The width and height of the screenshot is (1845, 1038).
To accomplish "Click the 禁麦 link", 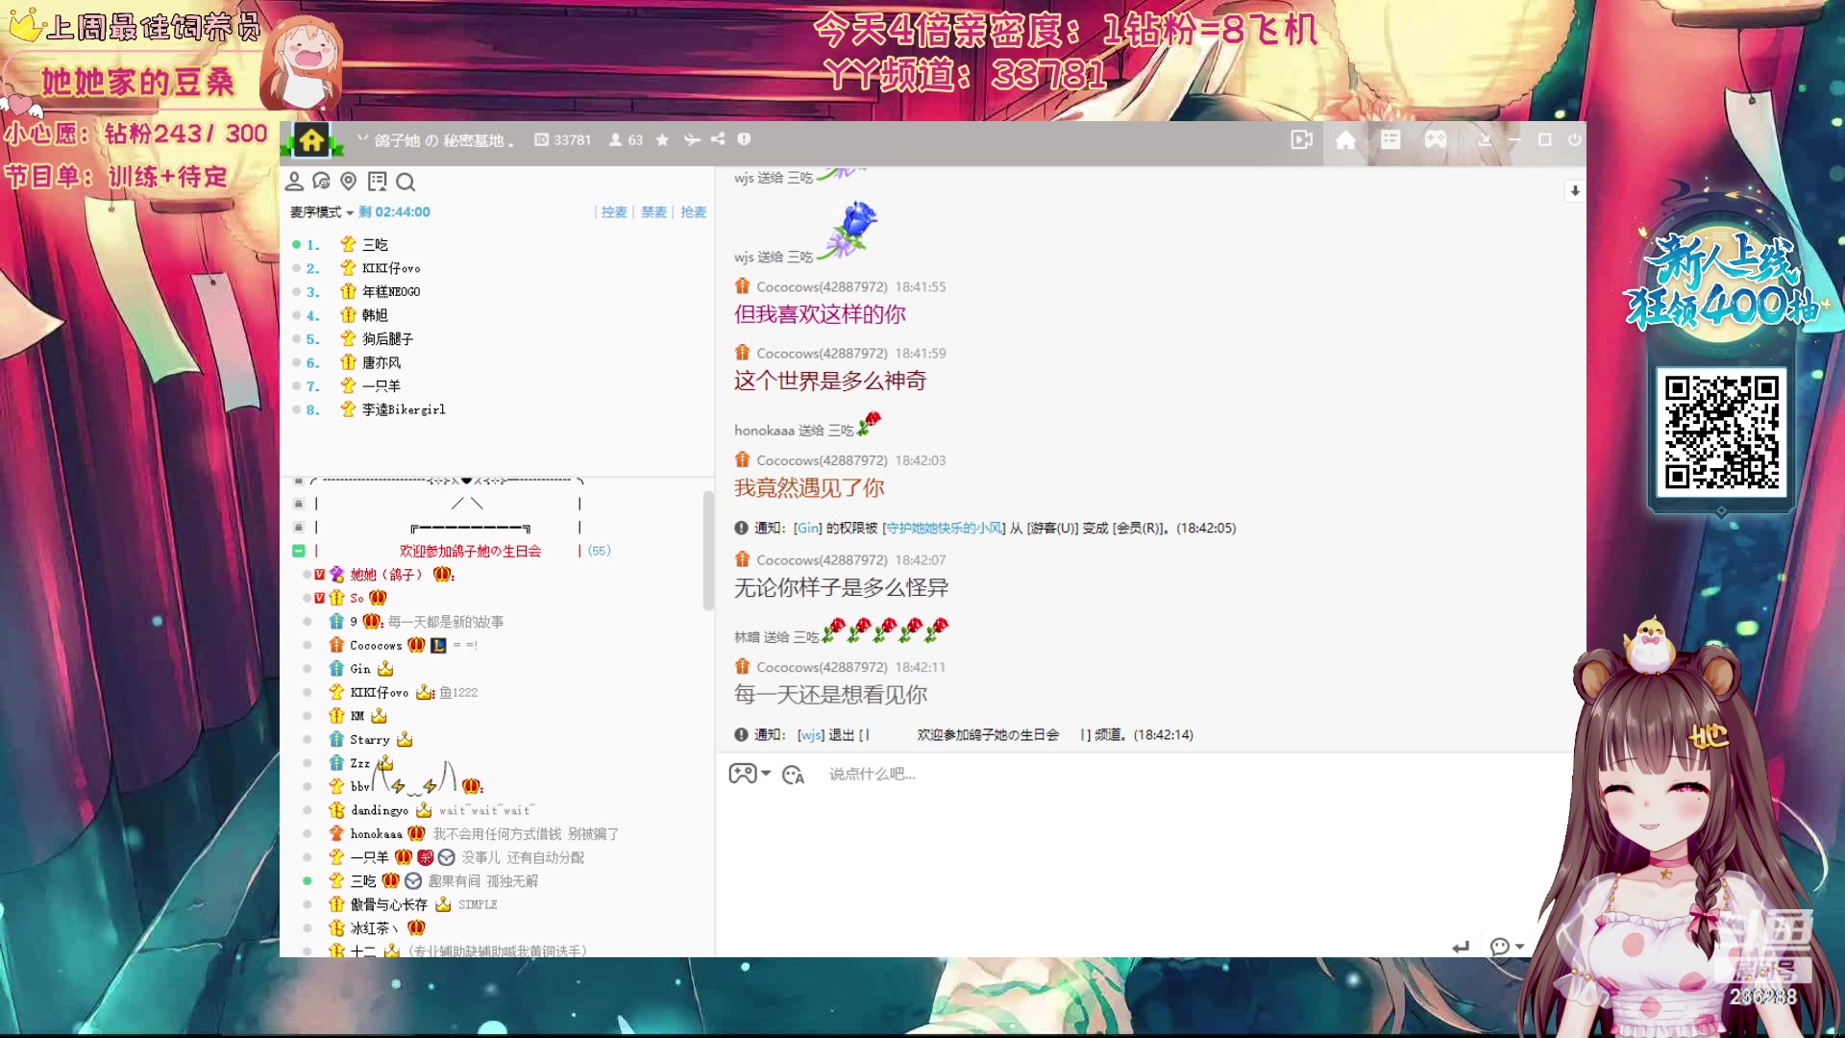I will tap(653, 212).
